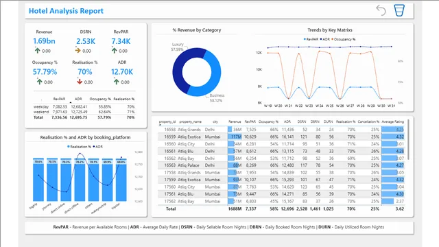Click the DSRN 2.53K KPI value
The height and width of the screenshot is (247, 439).
tap(86, 41)
